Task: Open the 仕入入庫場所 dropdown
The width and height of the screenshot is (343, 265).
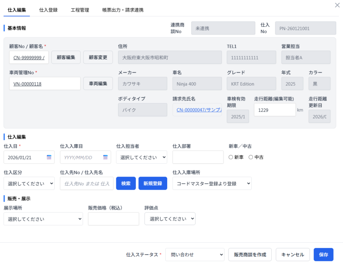Action: tap(212, 183)
